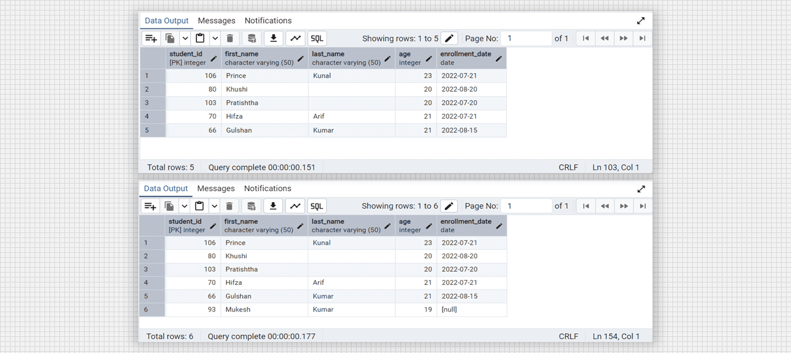Edit last_name column pencil in 5-row panel
791x353 pixels.
387,59
